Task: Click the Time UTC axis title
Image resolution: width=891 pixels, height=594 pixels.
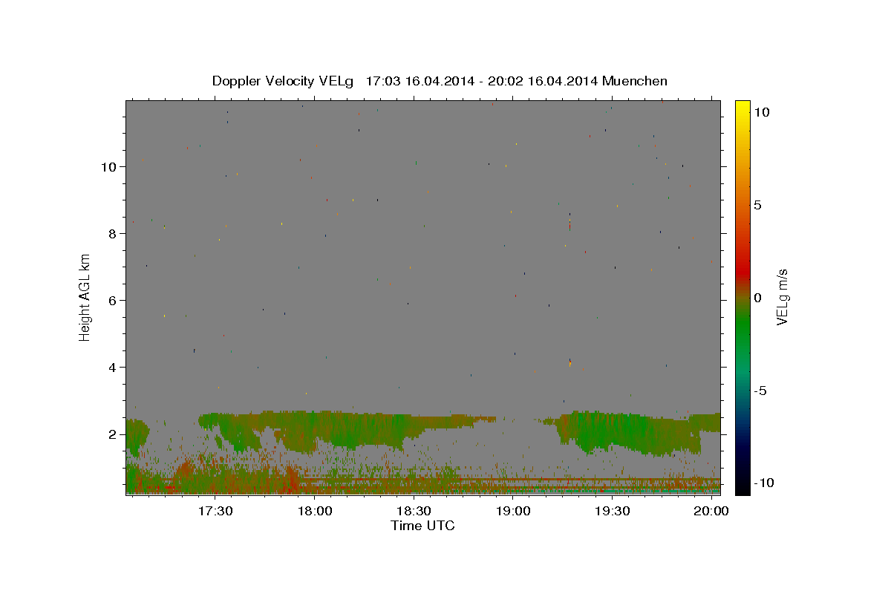Action: pyautogui.click(x=422, y=526)
